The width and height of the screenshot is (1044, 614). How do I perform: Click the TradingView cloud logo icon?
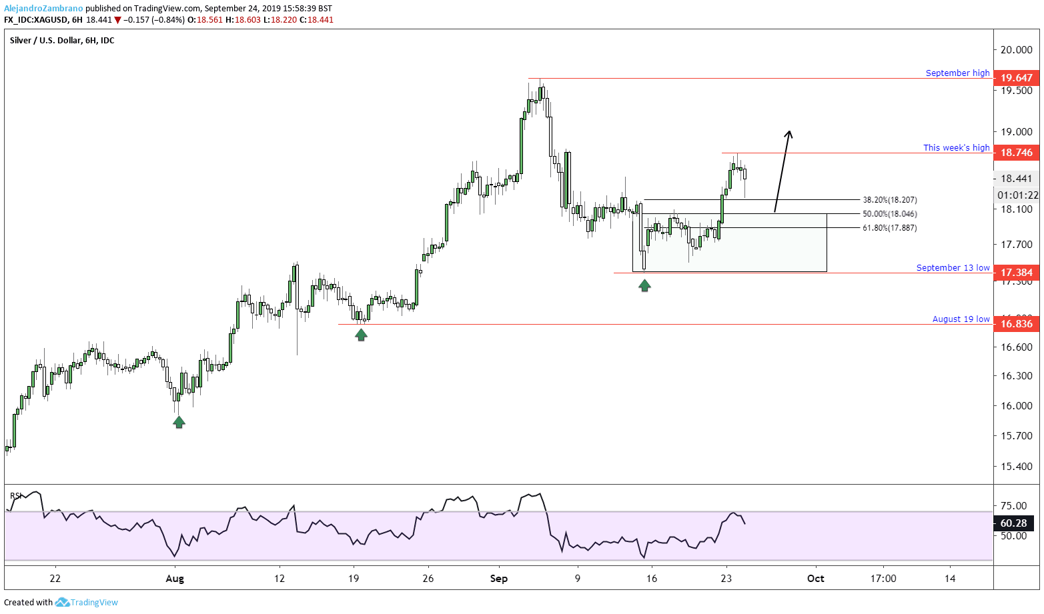[62, 602]
